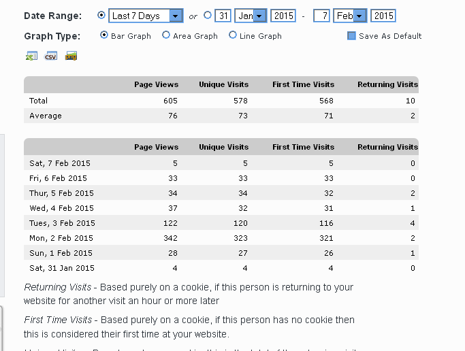
Task: Click the Unique Visits header in totals table
Action: (x=223, y=84)
